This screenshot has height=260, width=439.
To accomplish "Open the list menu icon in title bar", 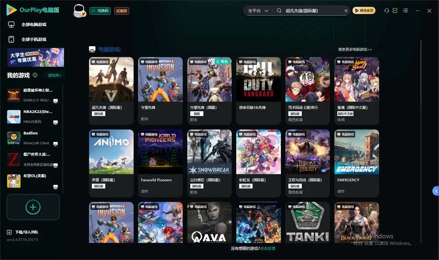I will (x=405, y=11).
